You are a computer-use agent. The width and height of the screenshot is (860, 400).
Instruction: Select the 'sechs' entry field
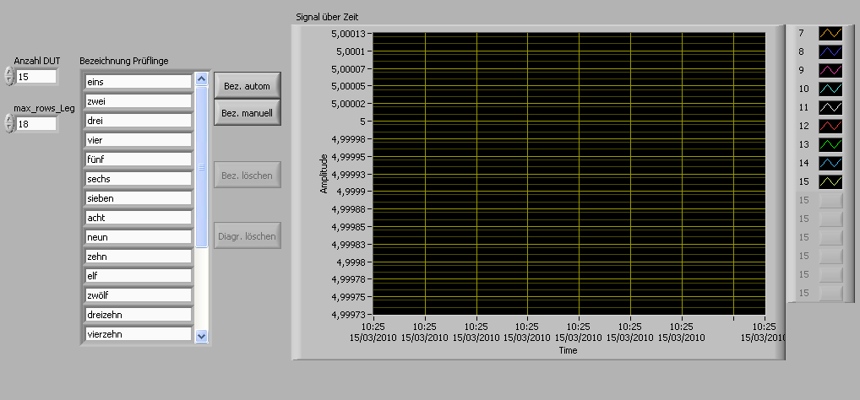pos(138,179)
